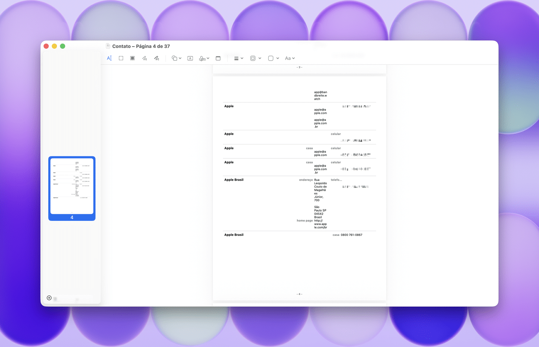Click the home page label
Viewport: 539px width, 347px height.
(x=305, y=221)
